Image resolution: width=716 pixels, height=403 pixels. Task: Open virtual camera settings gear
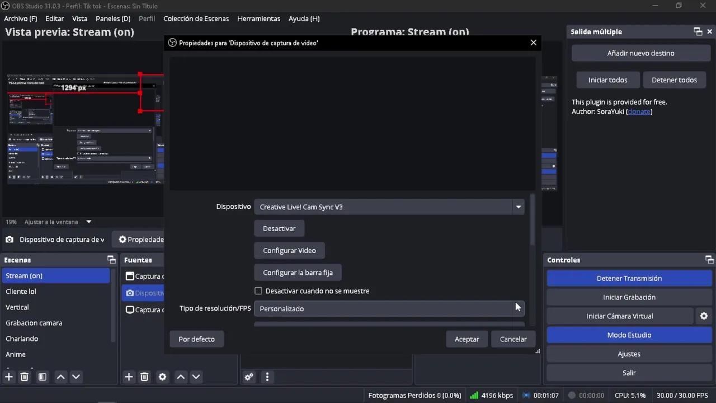[704, 316]
